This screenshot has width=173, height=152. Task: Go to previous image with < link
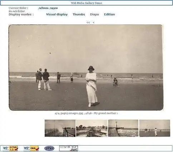[94, 23]
